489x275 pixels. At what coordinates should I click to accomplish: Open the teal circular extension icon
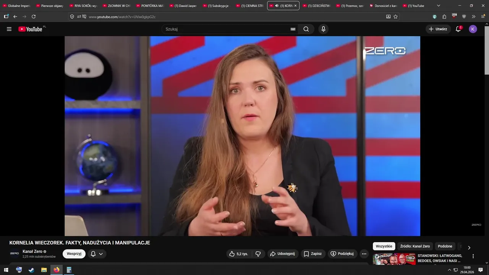(x=434, y=16)
